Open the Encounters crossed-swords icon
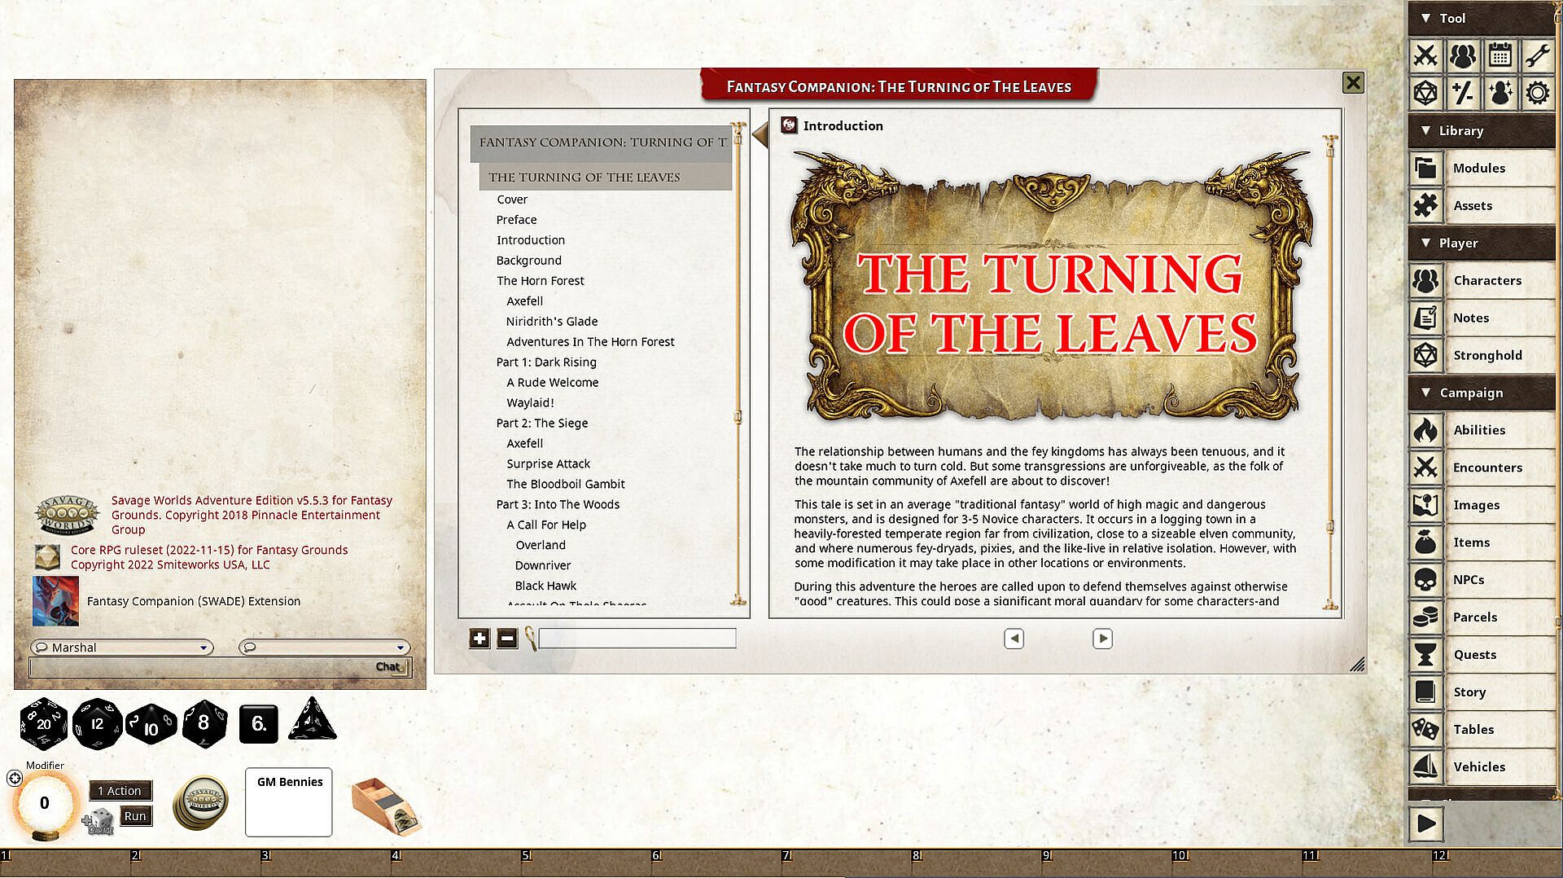1563x878 pixels. pyautogui.click(x=1425, y=468)
